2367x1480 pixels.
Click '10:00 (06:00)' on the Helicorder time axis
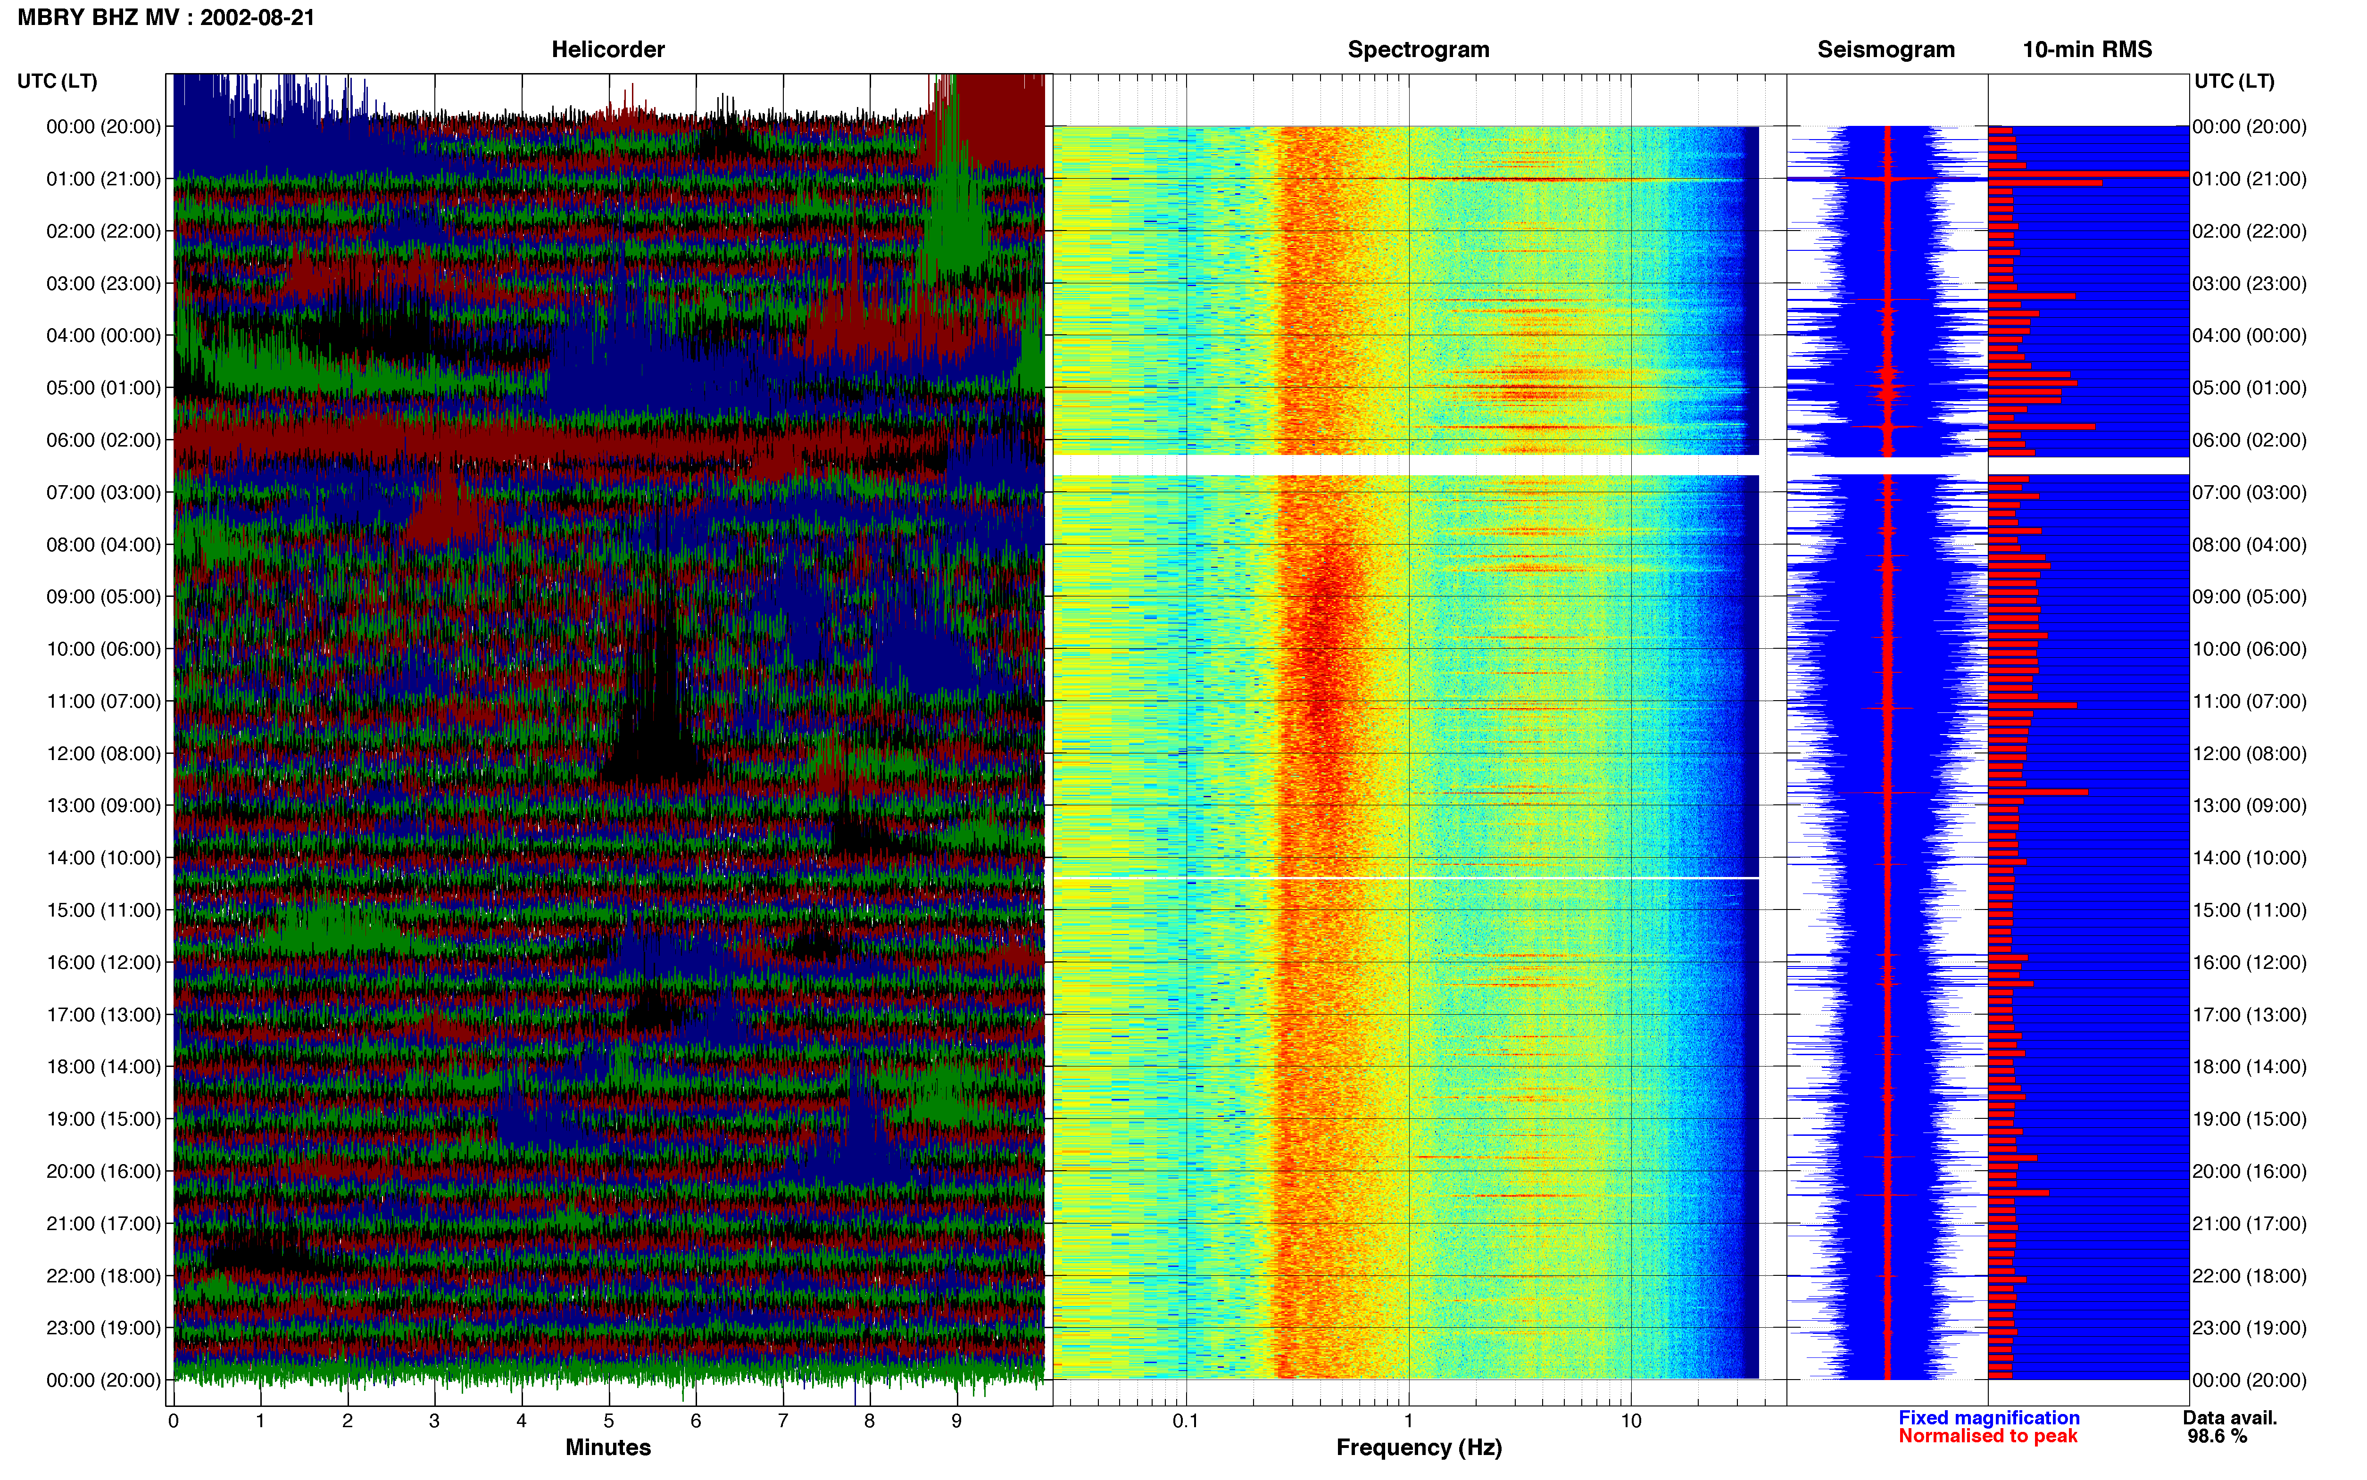tap(104, 649)
